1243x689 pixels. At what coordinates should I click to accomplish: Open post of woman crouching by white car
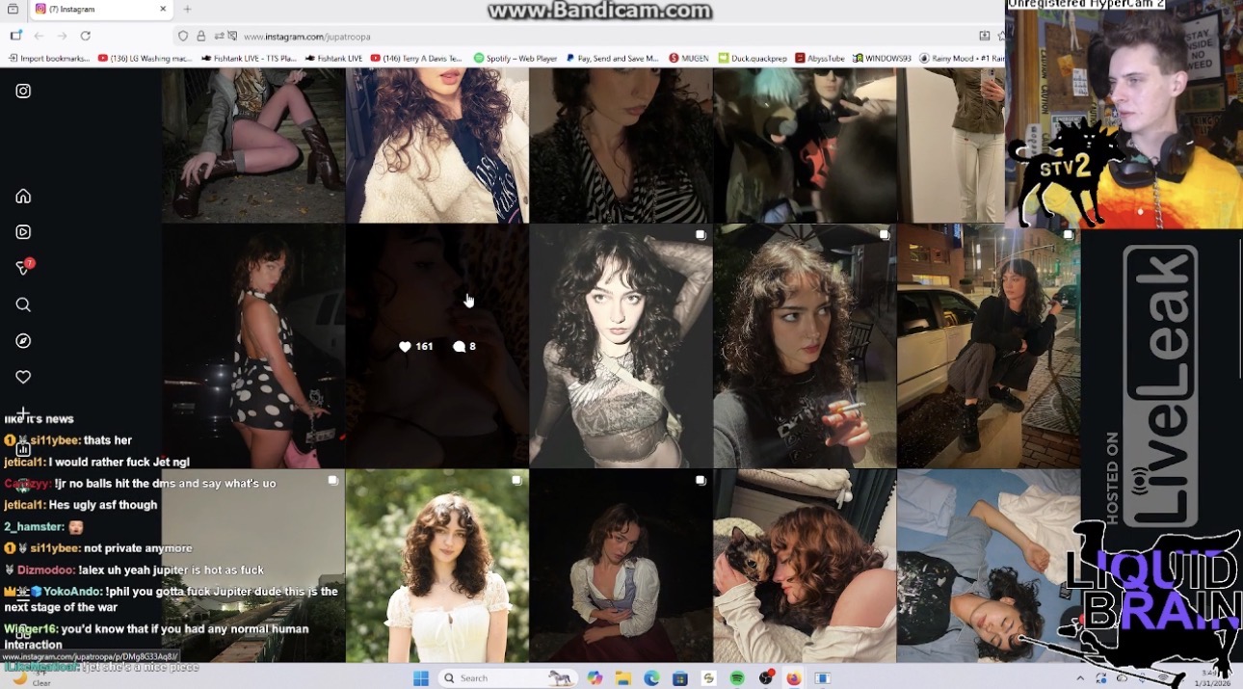(x=989, y=346)
